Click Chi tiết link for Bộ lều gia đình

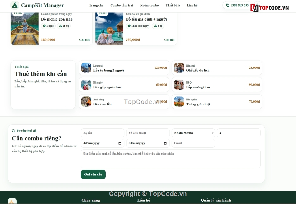pos(169,40)
